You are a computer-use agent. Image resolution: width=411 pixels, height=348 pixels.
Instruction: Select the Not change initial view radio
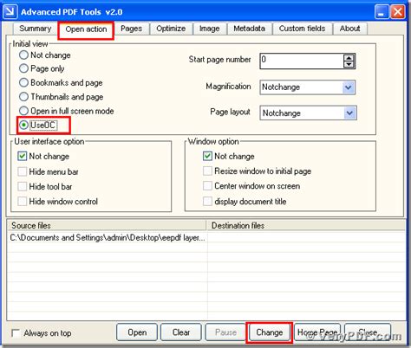pyautogui.click(x=23, y=55)
